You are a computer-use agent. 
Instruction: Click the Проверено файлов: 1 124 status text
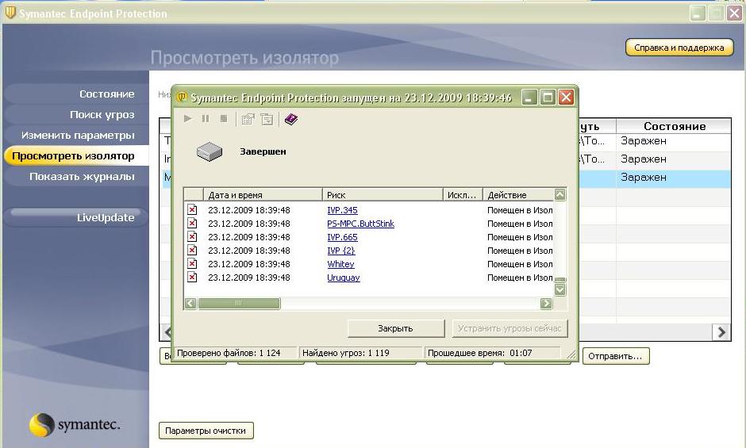(x=229, y=353)
